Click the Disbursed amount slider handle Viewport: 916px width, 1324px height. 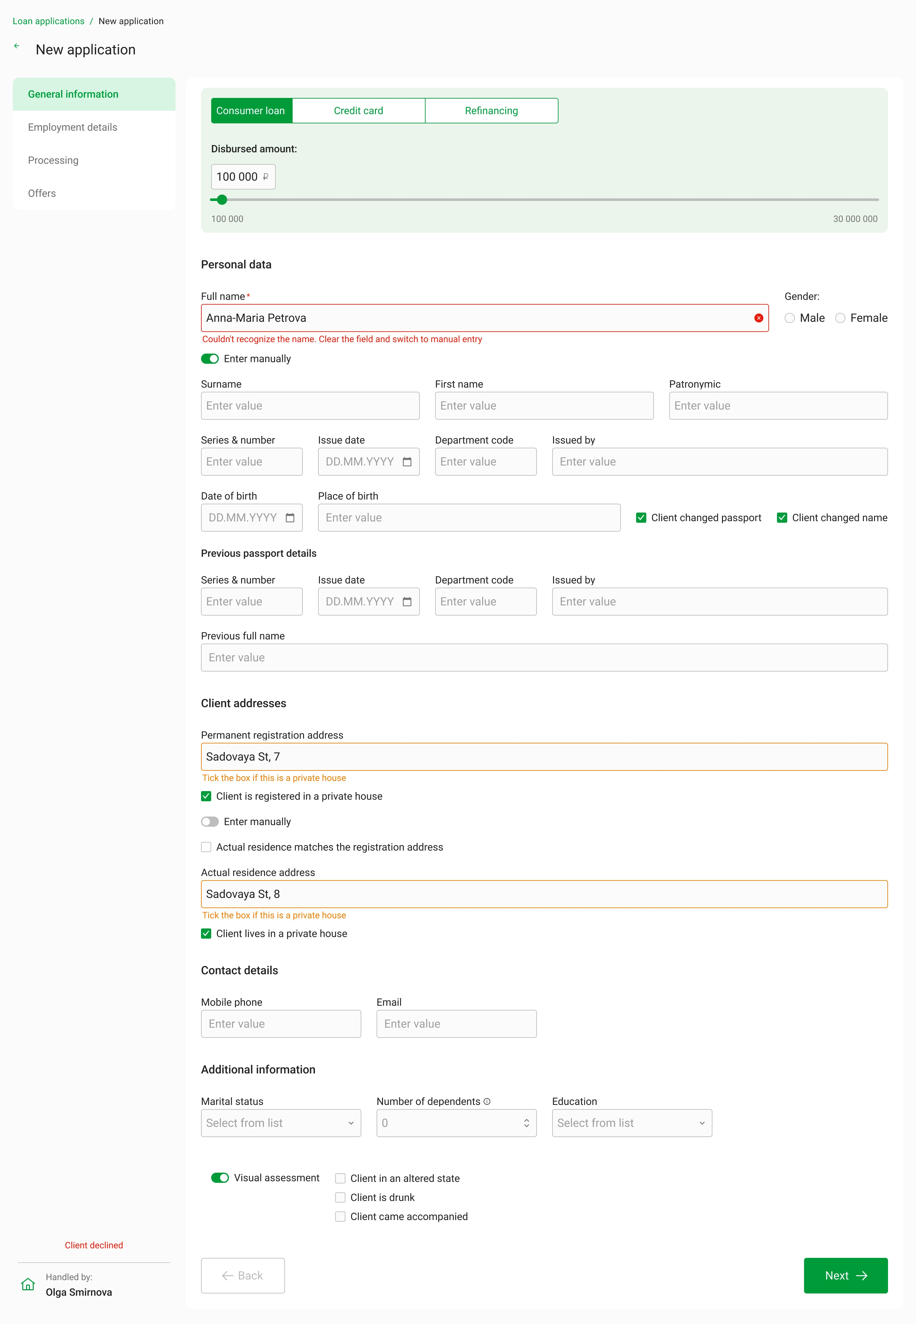pyautogui.click(x=222, y=200)
